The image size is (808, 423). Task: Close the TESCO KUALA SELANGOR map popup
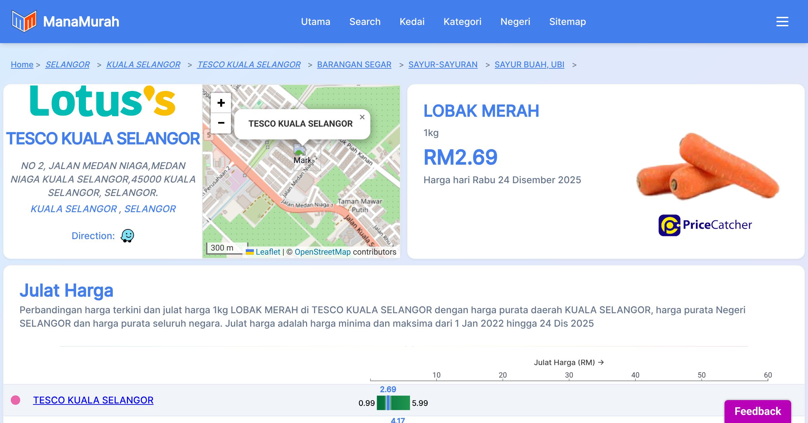[x=362, y=117]
